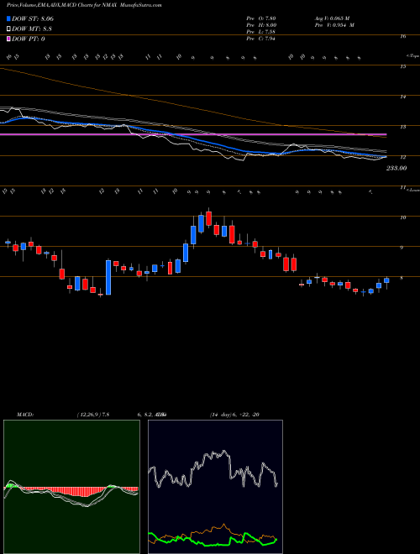Click the 'Pre L: 7.58' value
The width and height of the screenshot is (420, 554).
[261, 32]
